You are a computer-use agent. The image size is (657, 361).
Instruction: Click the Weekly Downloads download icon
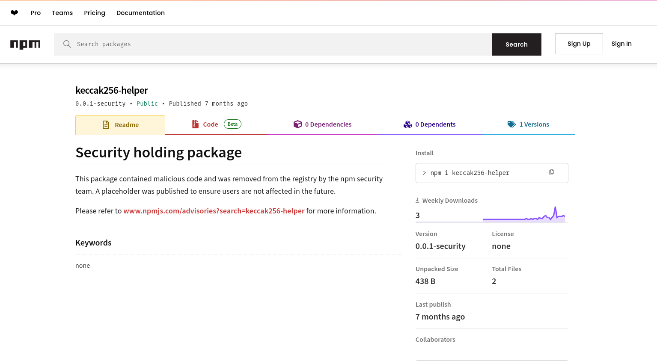[416, 200]
